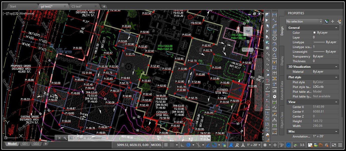The image size is (346, 151).
Task: Click the Workspace Switching gear icon
Action: (265, 145)
